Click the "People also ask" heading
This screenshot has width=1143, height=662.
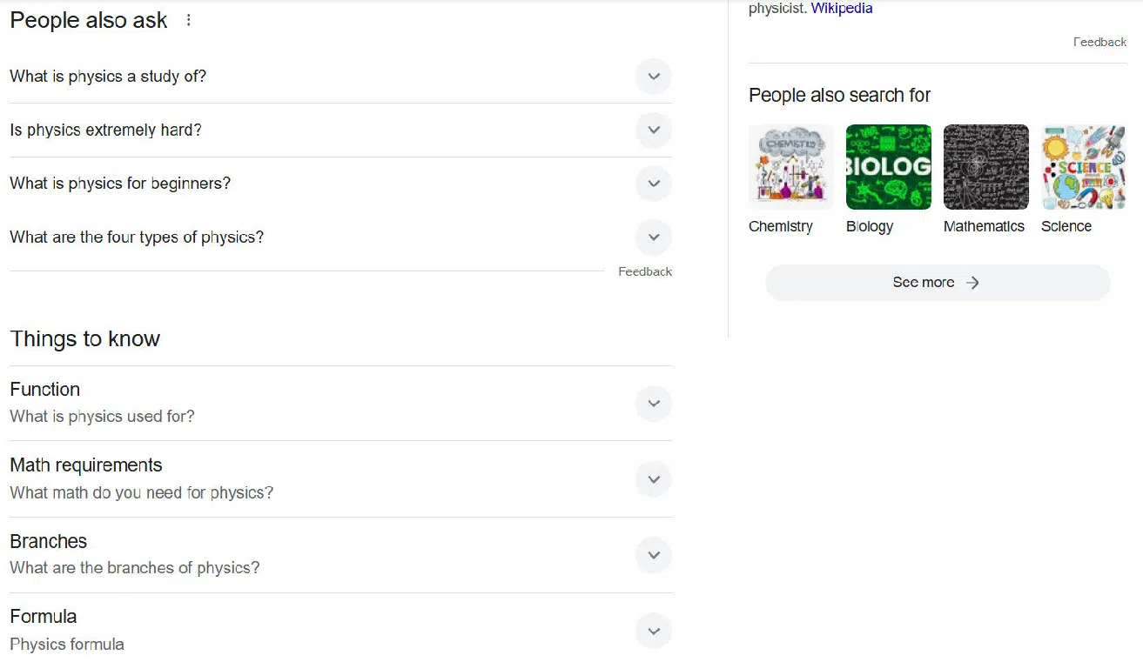(x=88, y=21)
